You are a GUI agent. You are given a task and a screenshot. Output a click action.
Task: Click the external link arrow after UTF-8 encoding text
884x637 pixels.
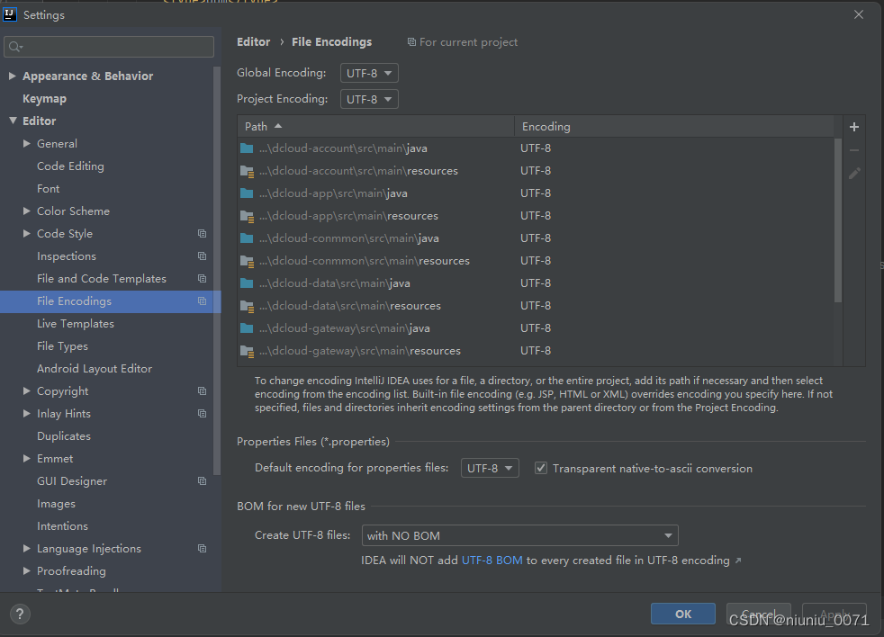tap(738, 561)
